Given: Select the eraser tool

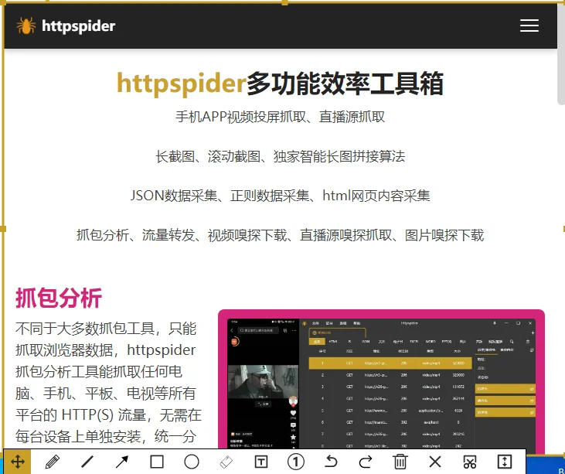Looking at the screenshot, I should point(226,462).
